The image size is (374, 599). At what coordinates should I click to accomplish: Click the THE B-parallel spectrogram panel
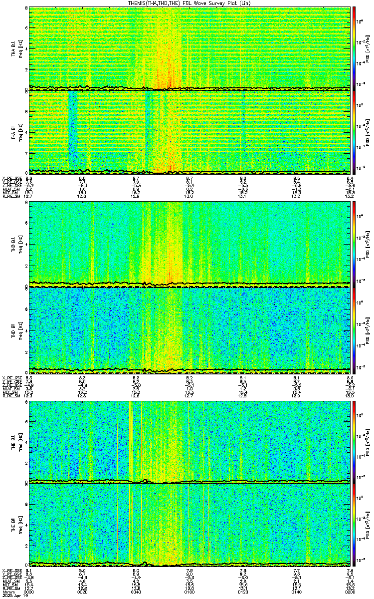point(189,526)
